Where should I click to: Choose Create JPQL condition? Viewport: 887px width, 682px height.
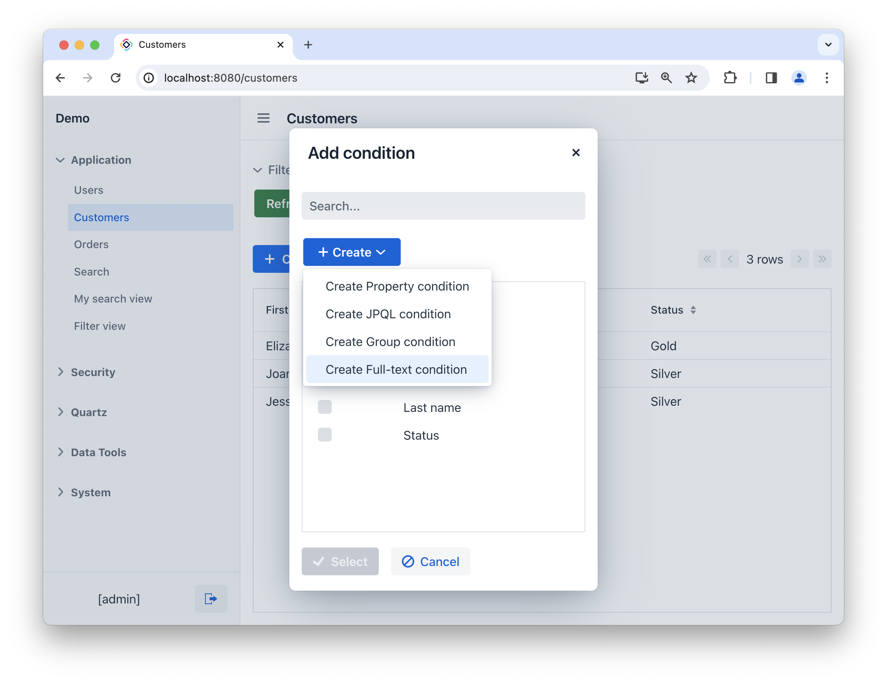388,314
